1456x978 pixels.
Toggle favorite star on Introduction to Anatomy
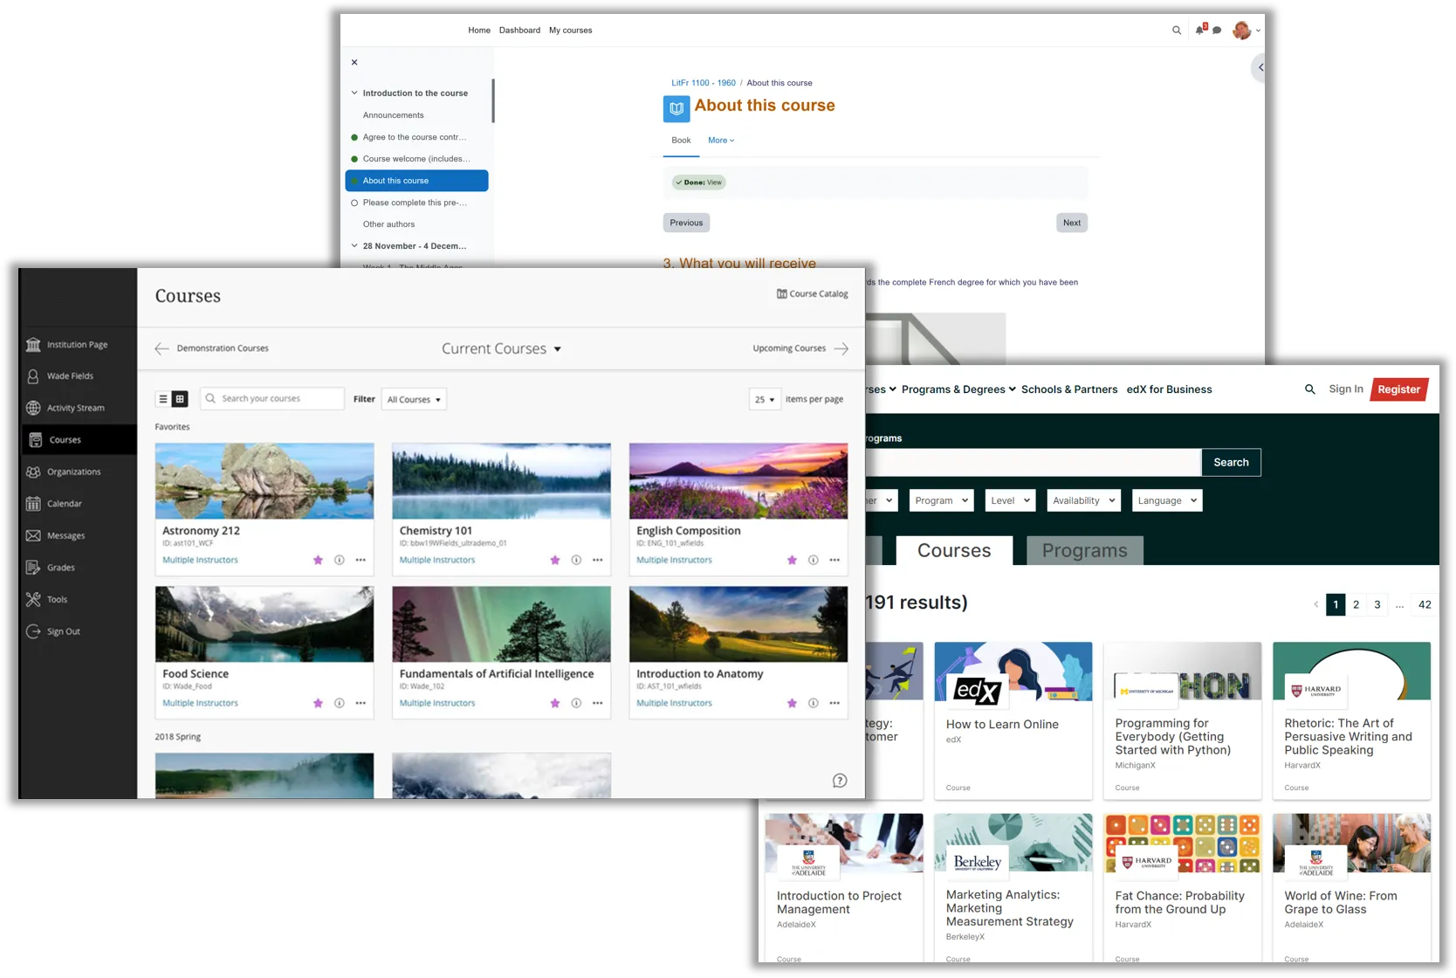[x=792, y=703]
